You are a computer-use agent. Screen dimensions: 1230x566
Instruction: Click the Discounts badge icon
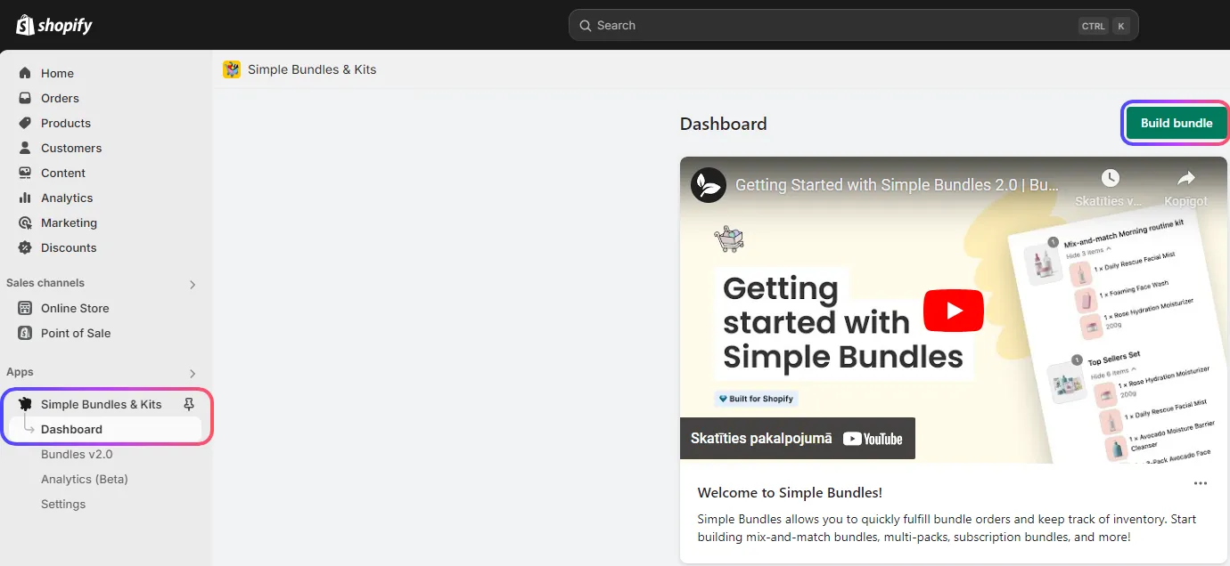coord(25,247)
